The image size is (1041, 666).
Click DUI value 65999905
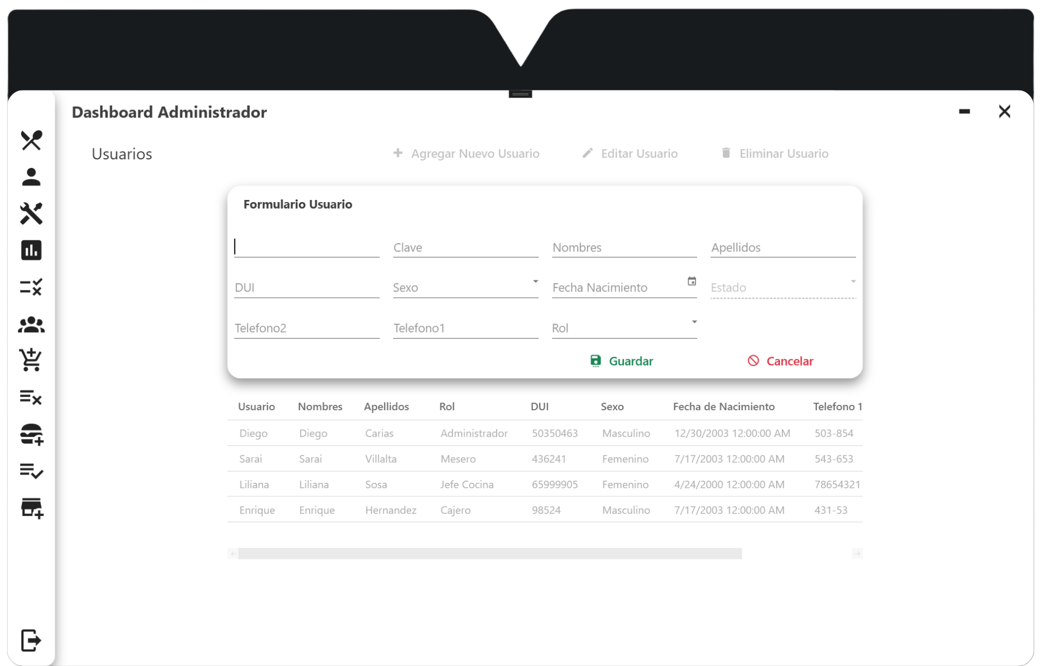pos(554,484)
